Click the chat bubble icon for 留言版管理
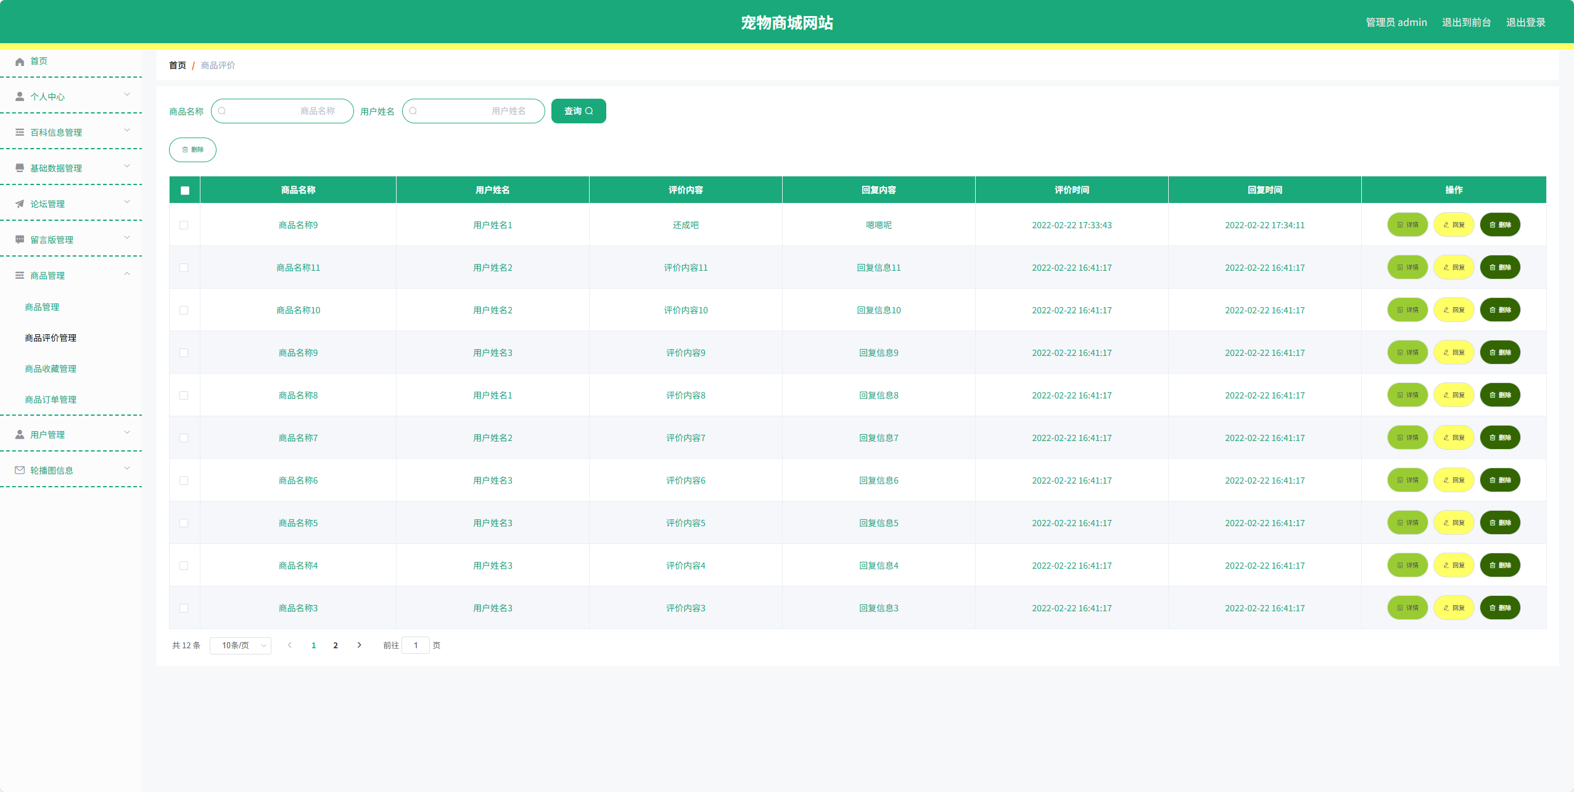The width and height of the screenshot is (1574, 792). (x=20, y=240)
